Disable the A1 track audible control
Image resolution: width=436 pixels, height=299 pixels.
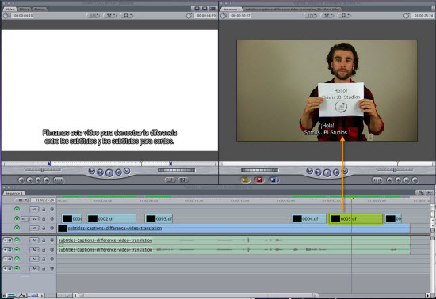click(17, 240)
